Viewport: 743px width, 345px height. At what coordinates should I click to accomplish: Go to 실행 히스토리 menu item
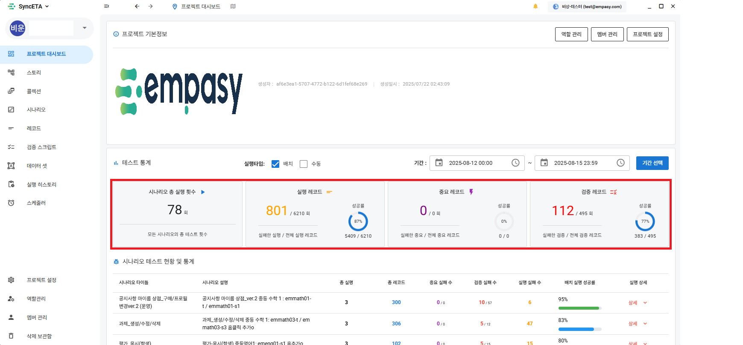coord(41,184)
